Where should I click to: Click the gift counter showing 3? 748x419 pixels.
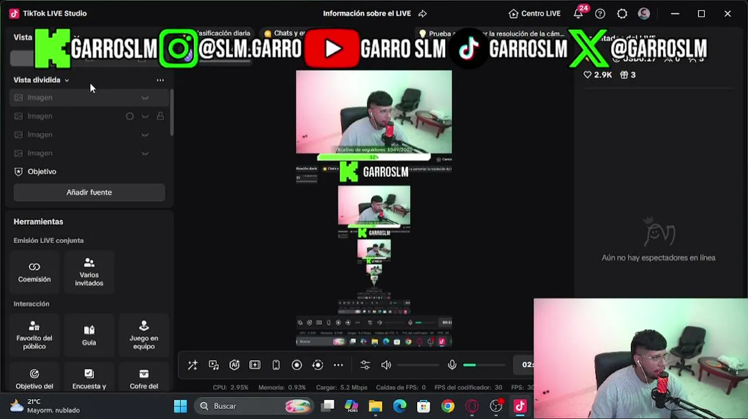coord(627,75)
